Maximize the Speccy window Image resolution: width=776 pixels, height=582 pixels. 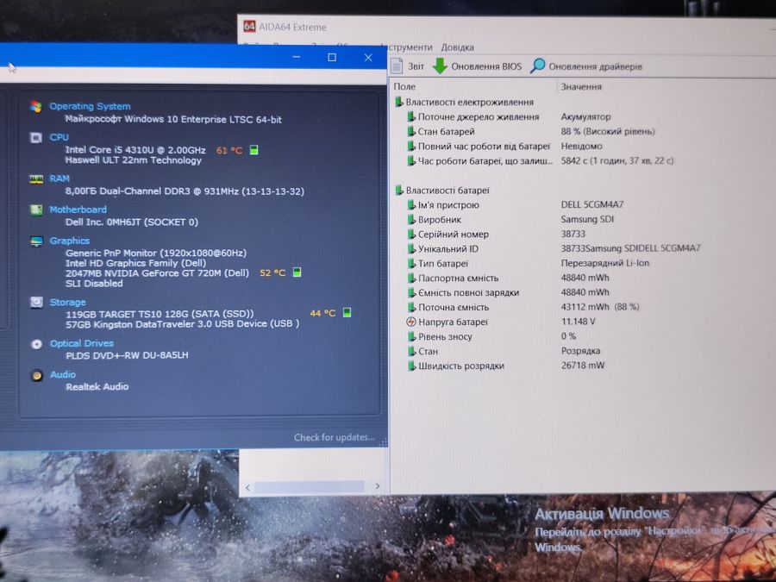[332, 58]
